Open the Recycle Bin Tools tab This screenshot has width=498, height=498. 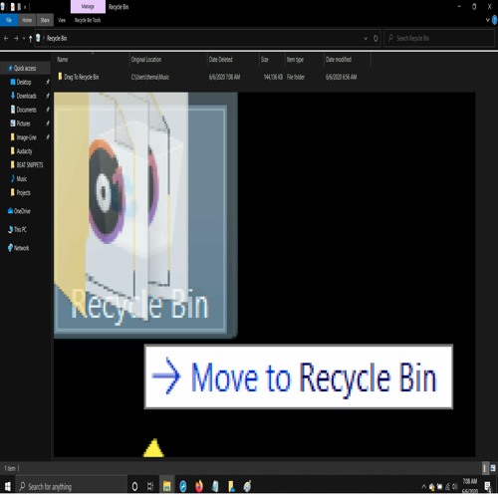click(88, 20)
